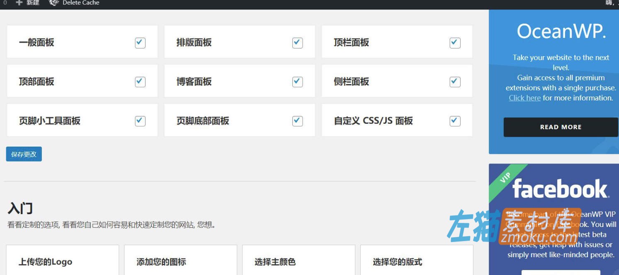
Task: Click the 新建 (New) plus icon
Action: (18, 3)
